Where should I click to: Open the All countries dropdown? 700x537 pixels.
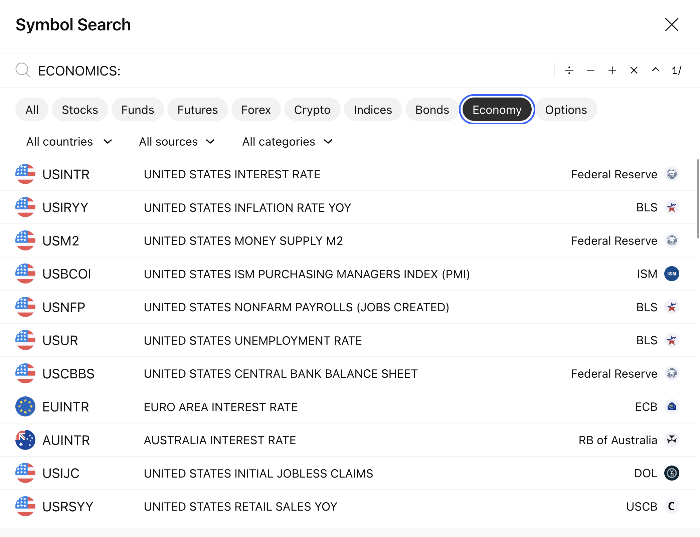69,142
